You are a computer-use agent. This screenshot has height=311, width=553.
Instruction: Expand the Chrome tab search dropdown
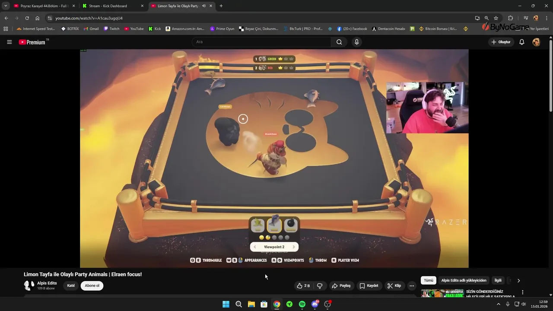[x=6, y=6]
